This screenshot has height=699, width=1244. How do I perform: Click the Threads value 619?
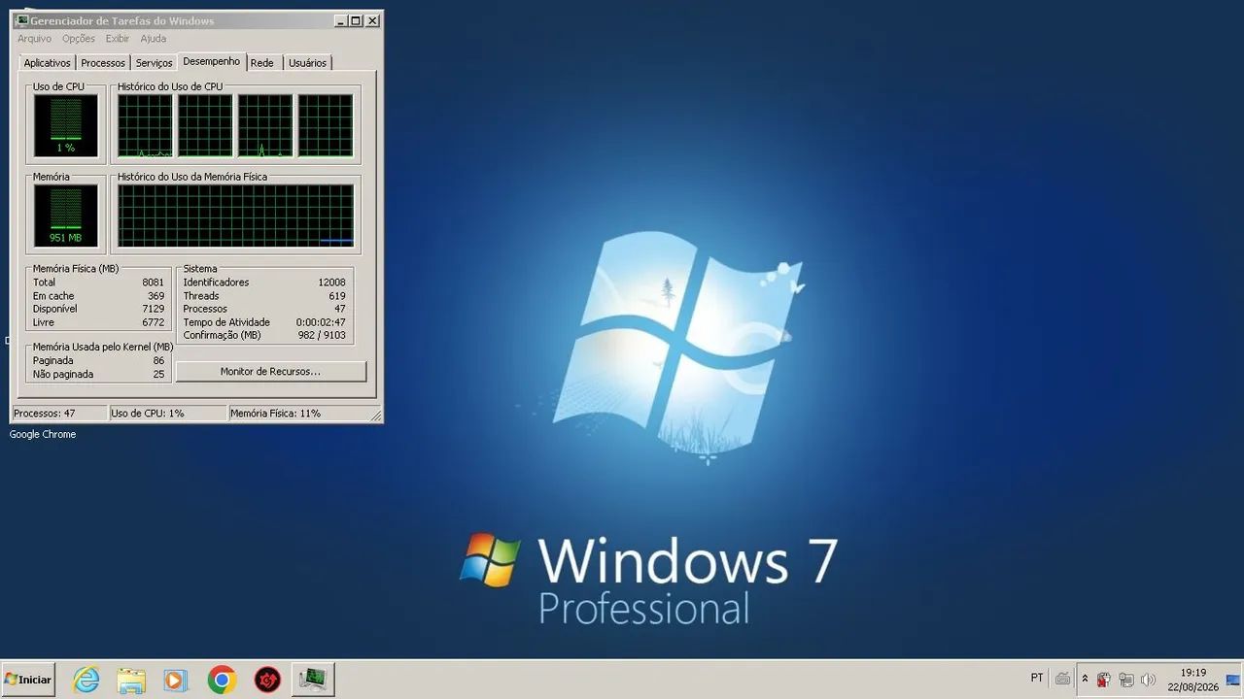click(337, 296)
